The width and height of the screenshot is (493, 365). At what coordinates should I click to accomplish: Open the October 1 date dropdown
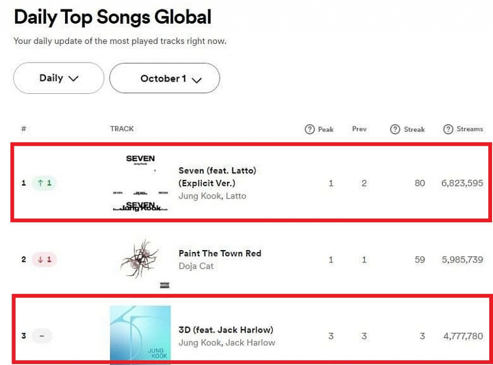[165, 78]
